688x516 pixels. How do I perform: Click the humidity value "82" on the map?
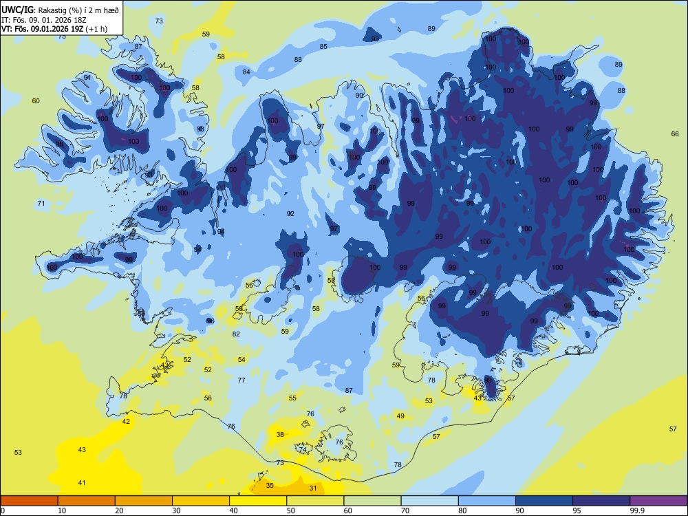236,334
